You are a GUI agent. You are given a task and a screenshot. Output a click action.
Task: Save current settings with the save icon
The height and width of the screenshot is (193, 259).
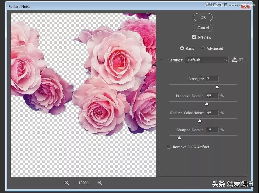(235, 60)
